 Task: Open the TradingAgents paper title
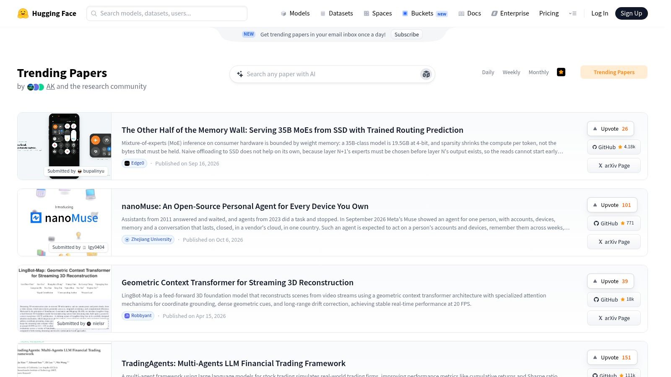234,363
